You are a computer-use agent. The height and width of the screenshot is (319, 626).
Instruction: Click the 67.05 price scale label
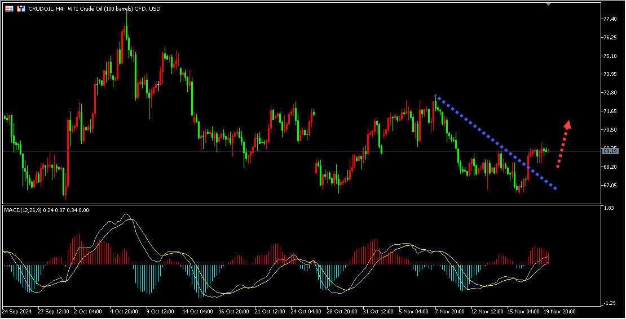click(610, 185)
